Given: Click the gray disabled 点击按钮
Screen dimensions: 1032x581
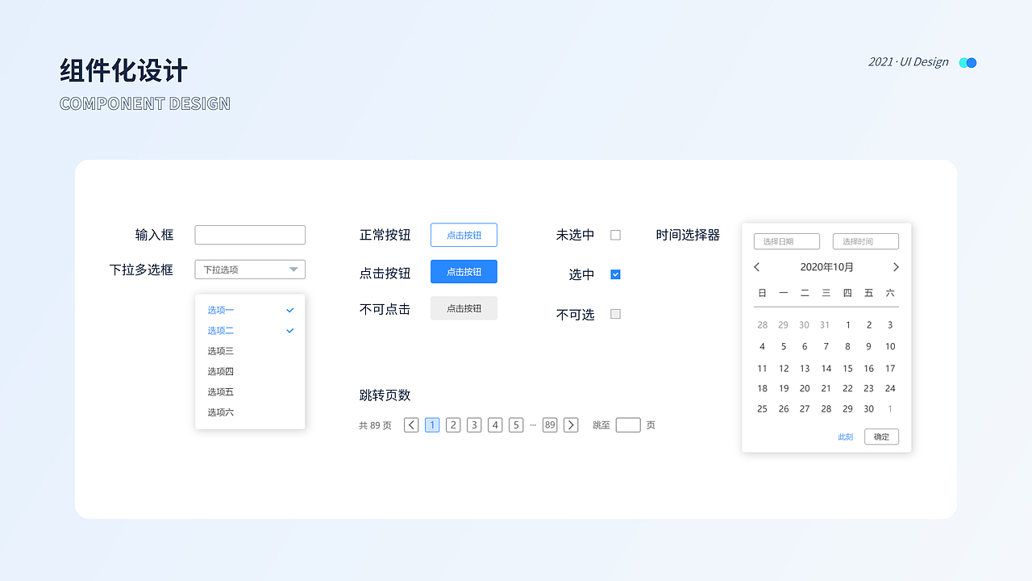Looking at the screenshot, I should (464, 308).
